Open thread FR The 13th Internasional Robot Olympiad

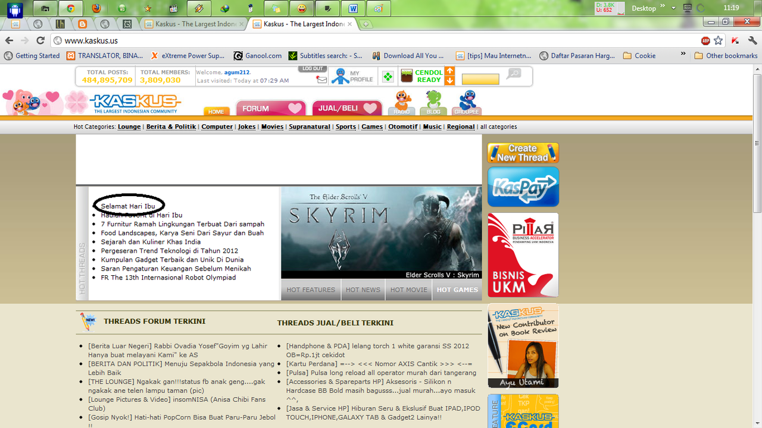[x=168, y=278]
